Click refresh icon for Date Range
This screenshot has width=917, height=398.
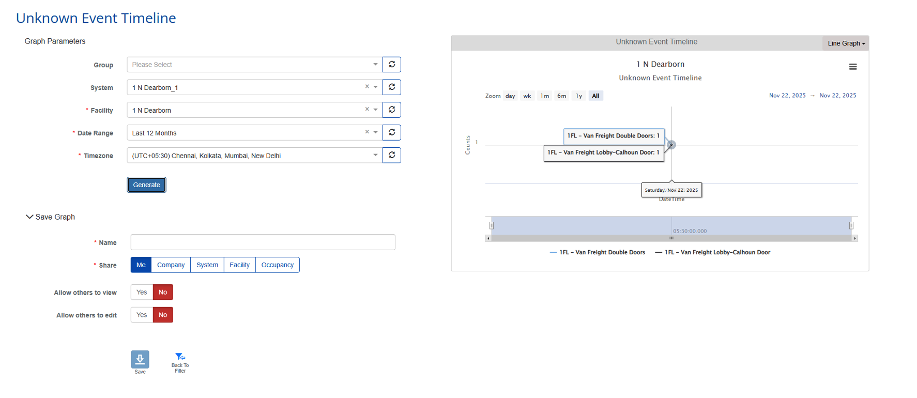tap(392, 133)
